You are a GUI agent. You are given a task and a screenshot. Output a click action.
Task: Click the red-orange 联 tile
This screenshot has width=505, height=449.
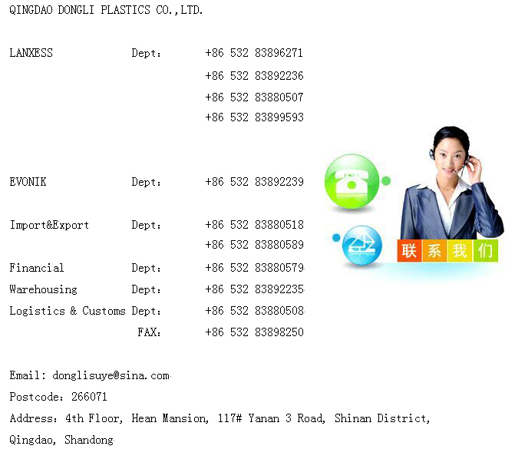(410, 251)
